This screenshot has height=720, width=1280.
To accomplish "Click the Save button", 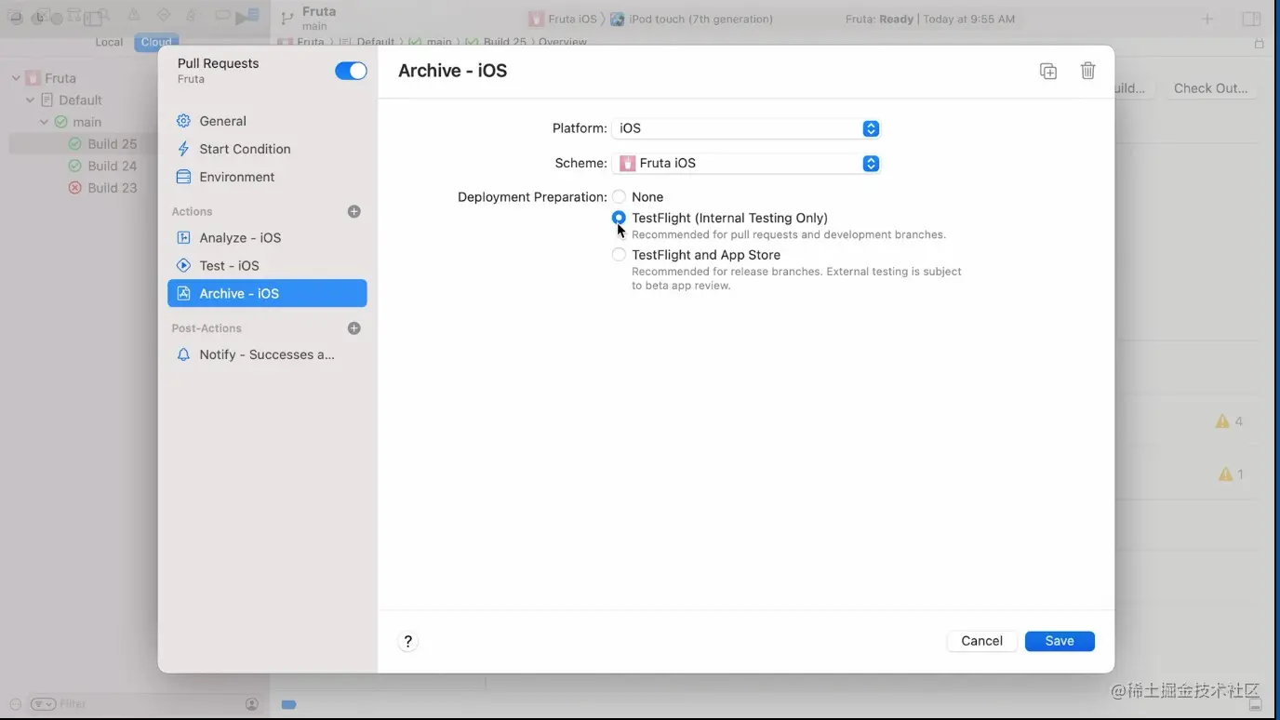I will pyautogui.click(x=1060, y=641).
